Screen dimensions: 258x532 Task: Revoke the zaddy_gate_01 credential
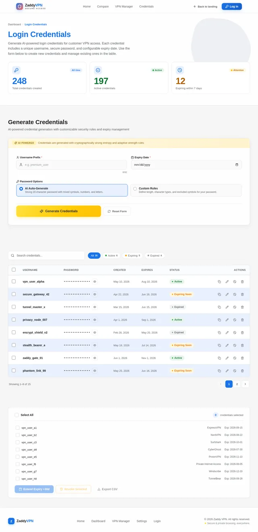pyautogui.click(x=235, y=358)
